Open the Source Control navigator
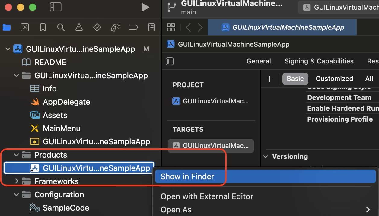Screen dimensions: 379x216 pos(25,28)
